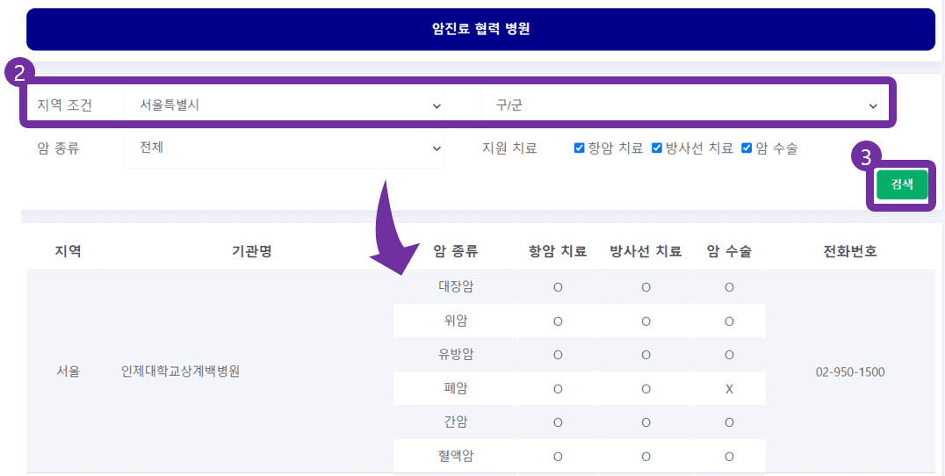Uncheck the 암 수술 checkbox
Viewport: 945px width, 476px height.
(747, 148)
